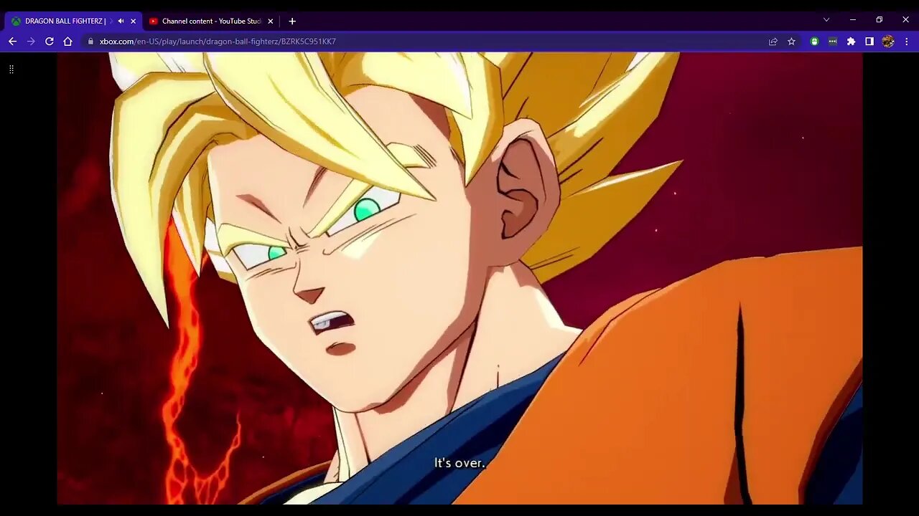Switch to Channel content - YouTube Studio tab
The height and width of the screenshot is (516, 919).
211,21
